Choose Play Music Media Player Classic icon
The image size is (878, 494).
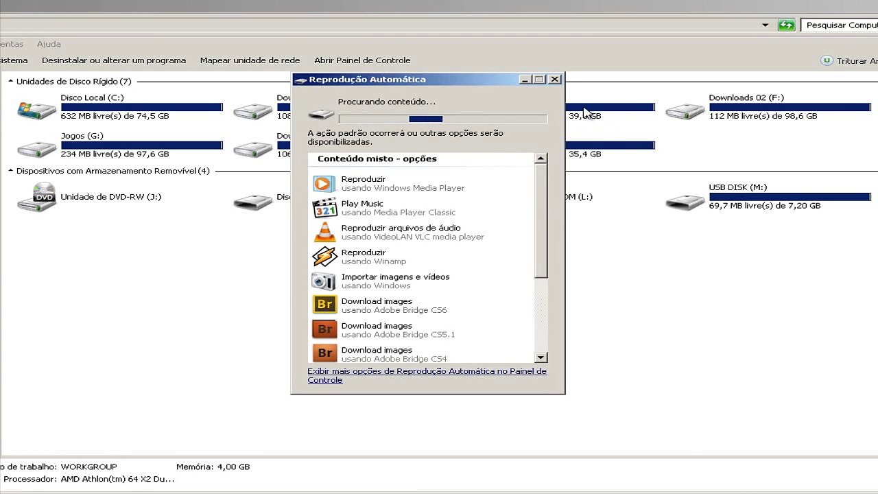click(324, 208)
